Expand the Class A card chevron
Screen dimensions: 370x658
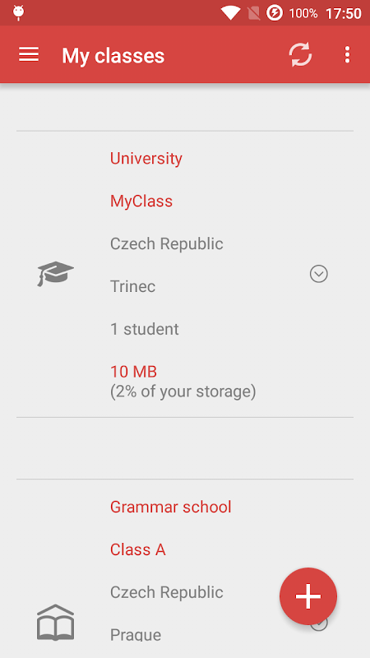click(x=319, y=623)
